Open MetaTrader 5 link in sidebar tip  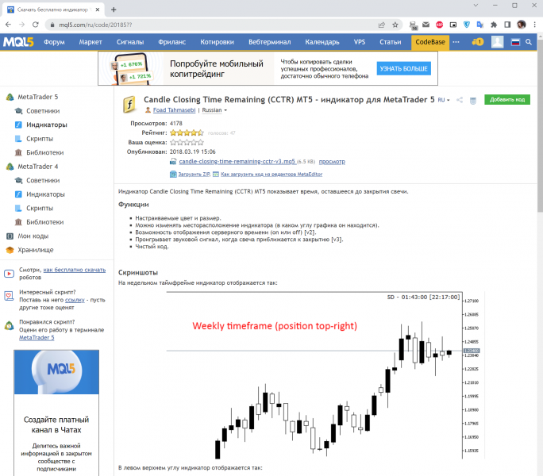point(37,337)
